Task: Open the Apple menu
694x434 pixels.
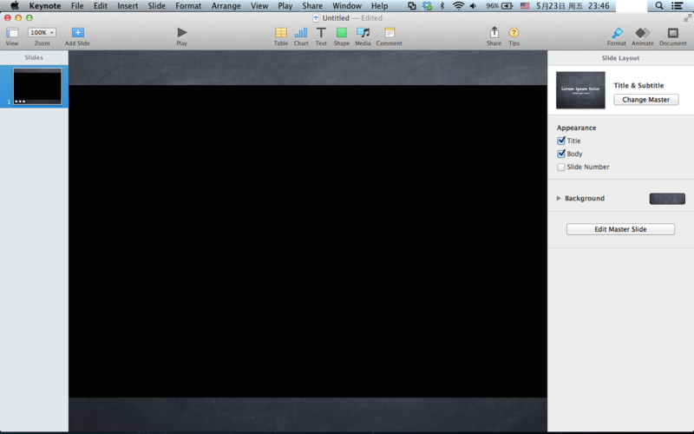Action: coord(15,6)
